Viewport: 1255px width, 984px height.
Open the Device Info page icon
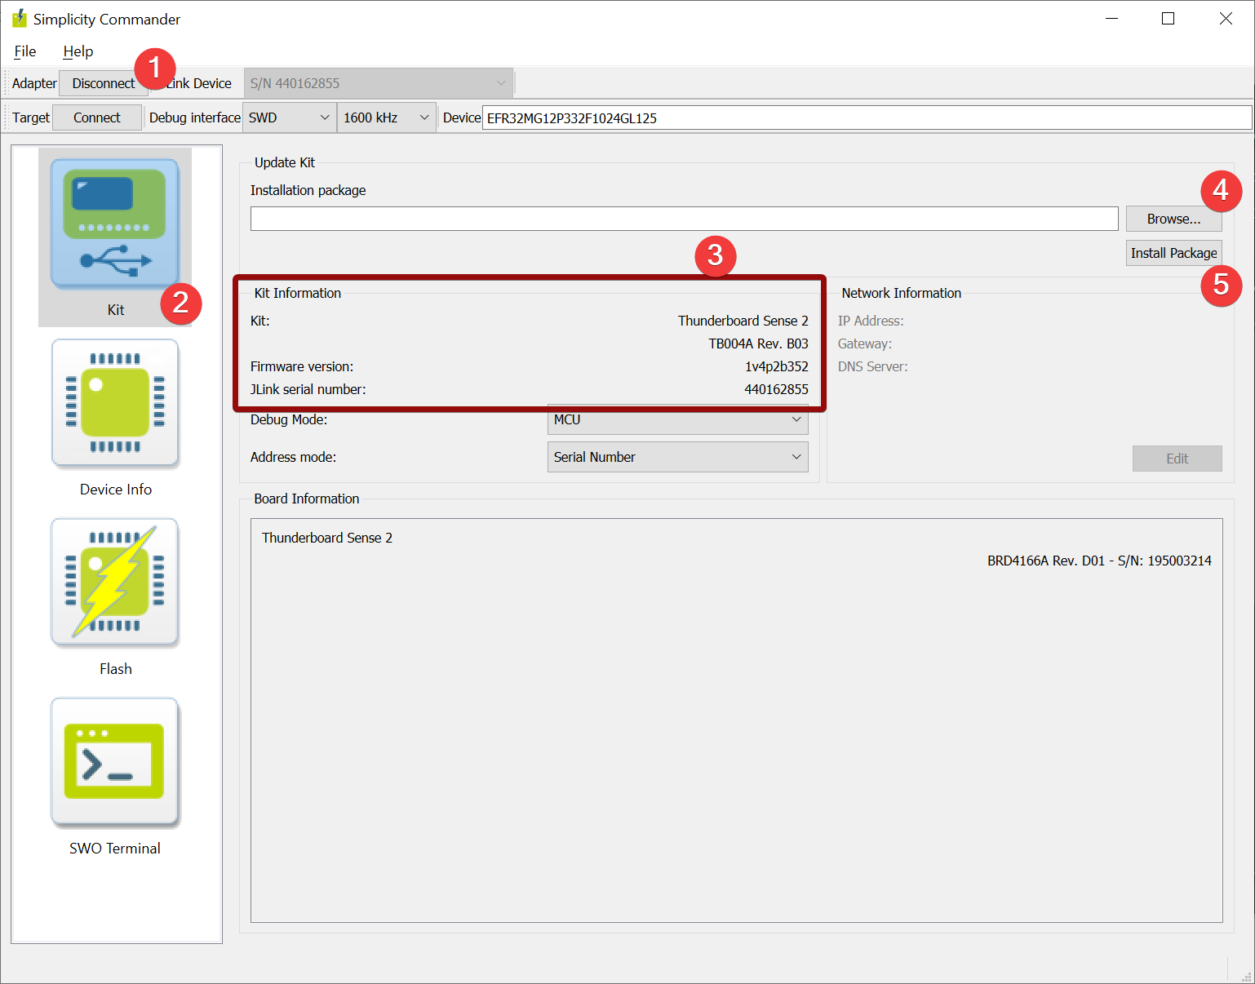coord(115,404)
